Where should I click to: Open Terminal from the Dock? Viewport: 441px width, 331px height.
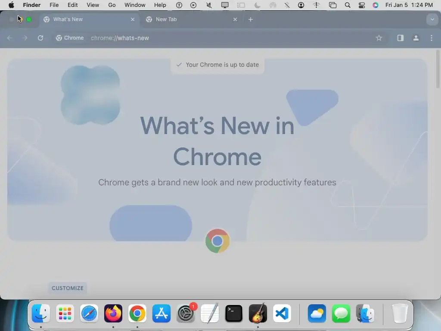[x=234, y=313]
